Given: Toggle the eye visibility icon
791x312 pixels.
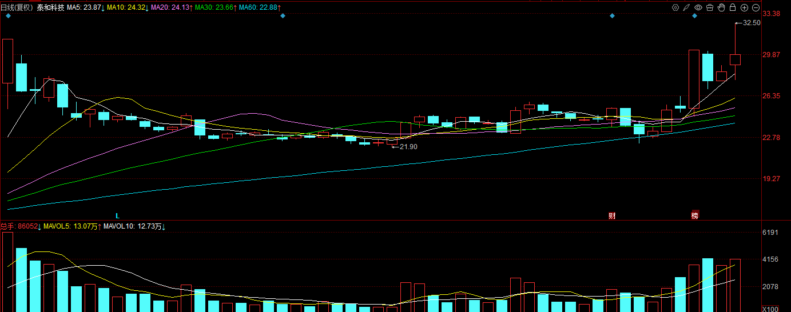Looking at the screenshot, I should coord(698,7).
